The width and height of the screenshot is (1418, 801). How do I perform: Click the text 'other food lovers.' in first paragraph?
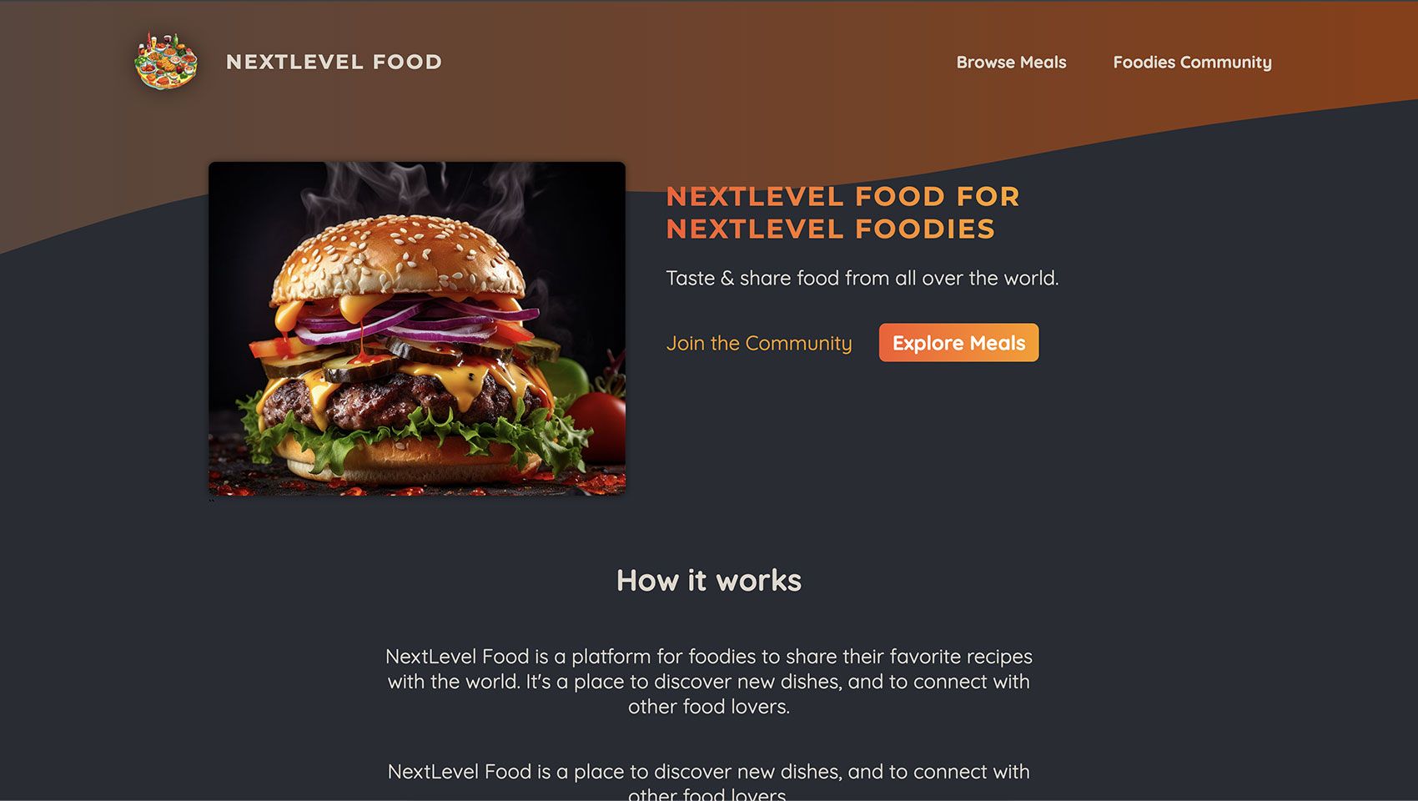pyautogui.click(x=709, y=707)
